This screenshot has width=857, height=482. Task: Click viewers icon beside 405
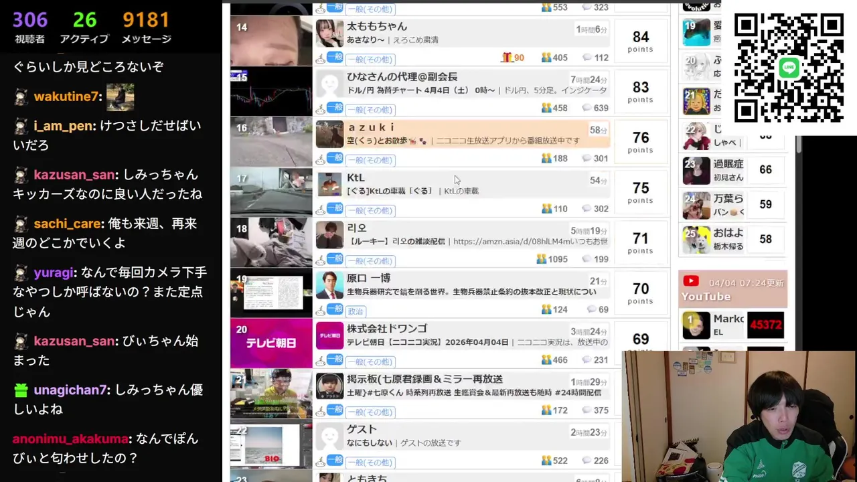[x=546, y=58]
